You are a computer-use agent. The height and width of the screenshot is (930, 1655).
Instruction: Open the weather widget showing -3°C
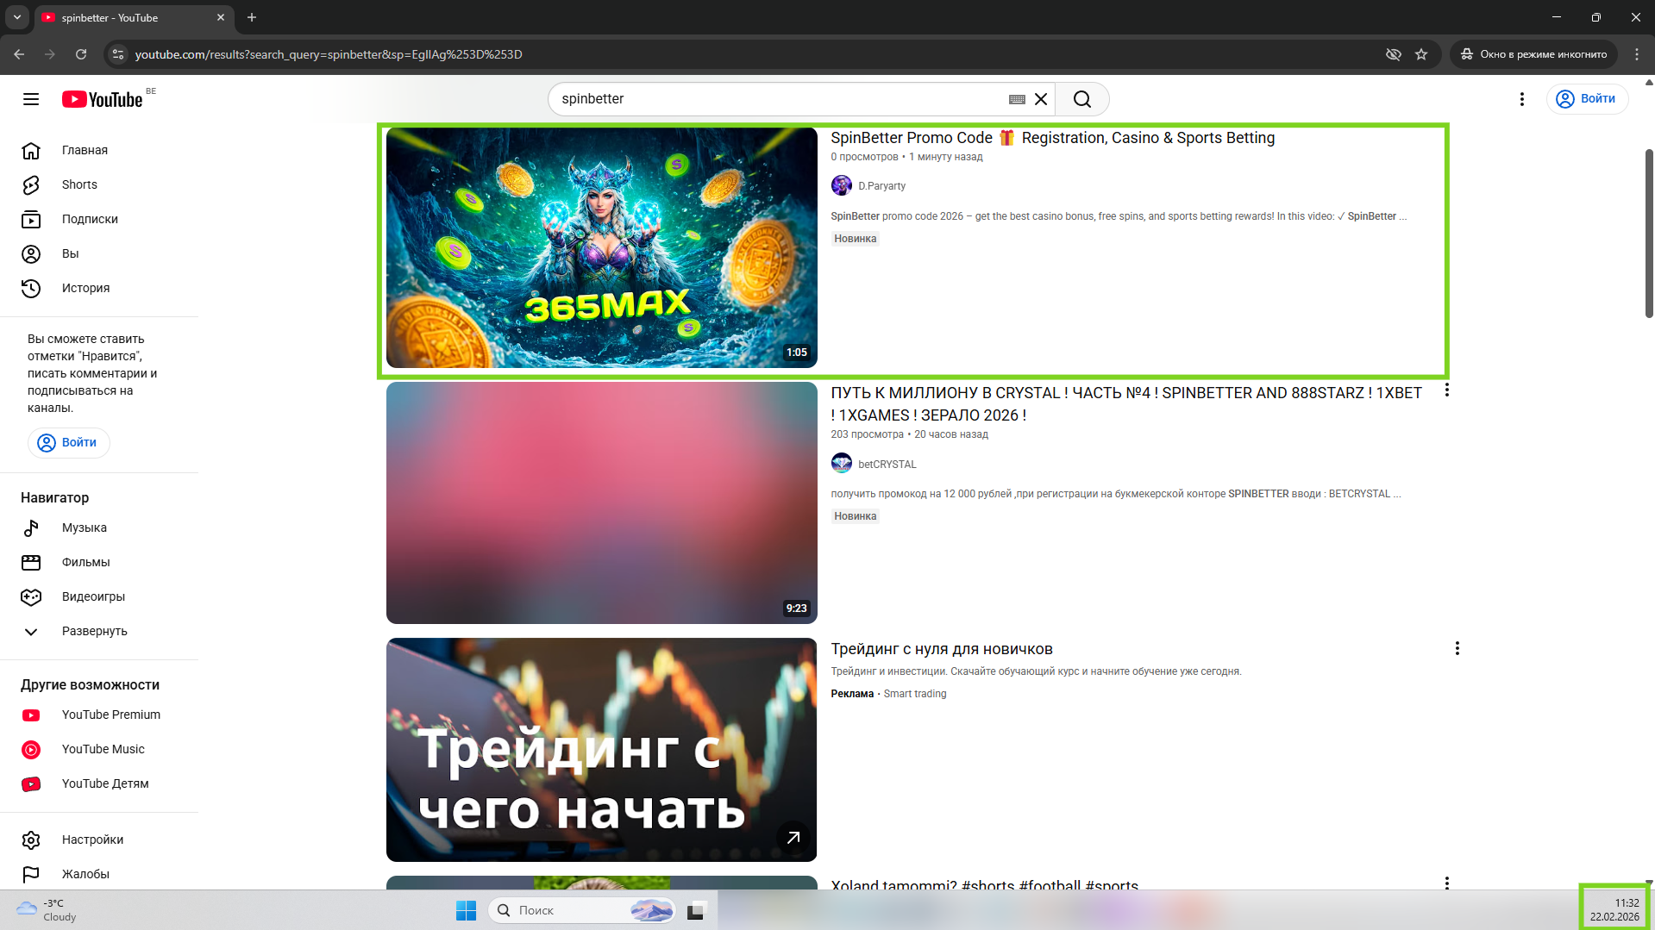click(47, 910)
